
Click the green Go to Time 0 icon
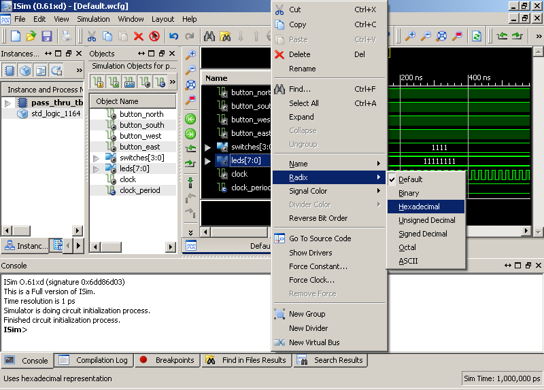[x=190, y=119]
